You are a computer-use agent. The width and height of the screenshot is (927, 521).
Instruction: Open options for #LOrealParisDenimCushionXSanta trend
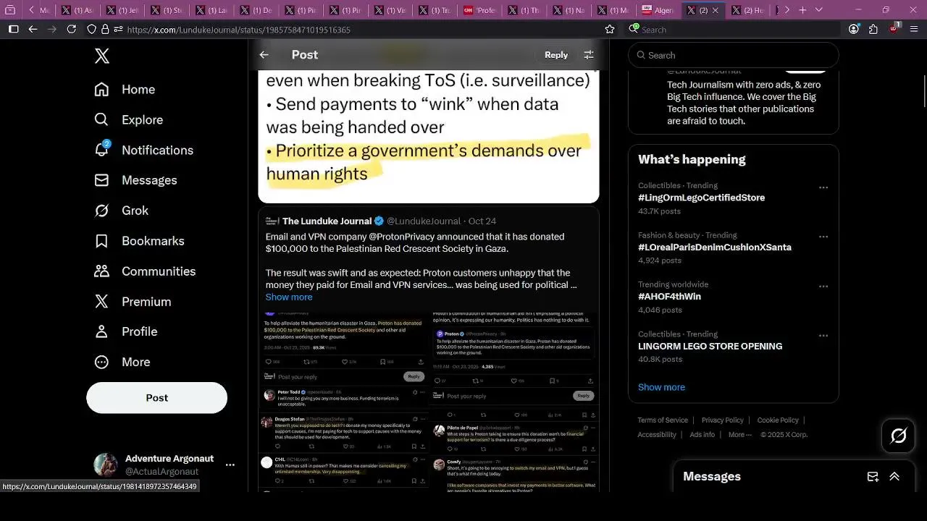pos(823,237)
